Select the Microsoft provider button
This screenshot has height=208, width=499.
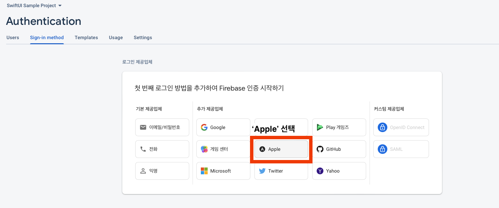[223, 171]
